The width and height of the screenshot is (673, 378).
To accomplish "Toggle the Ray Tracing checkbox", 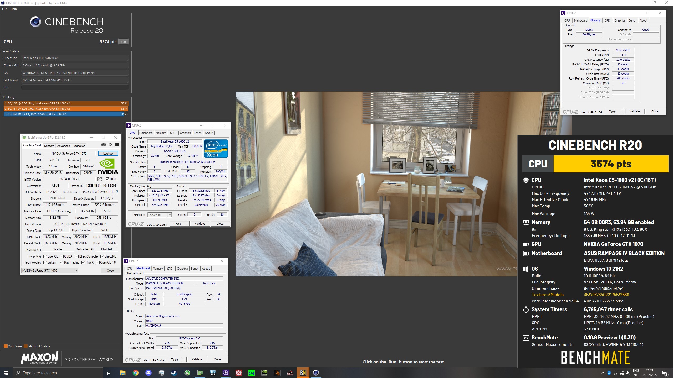I will (x=62, y=262).
